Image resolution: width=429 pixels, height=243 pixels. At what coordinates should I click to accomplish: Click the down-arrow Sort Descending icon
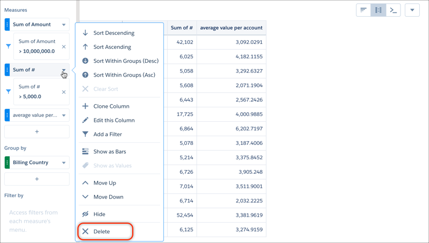85,33
